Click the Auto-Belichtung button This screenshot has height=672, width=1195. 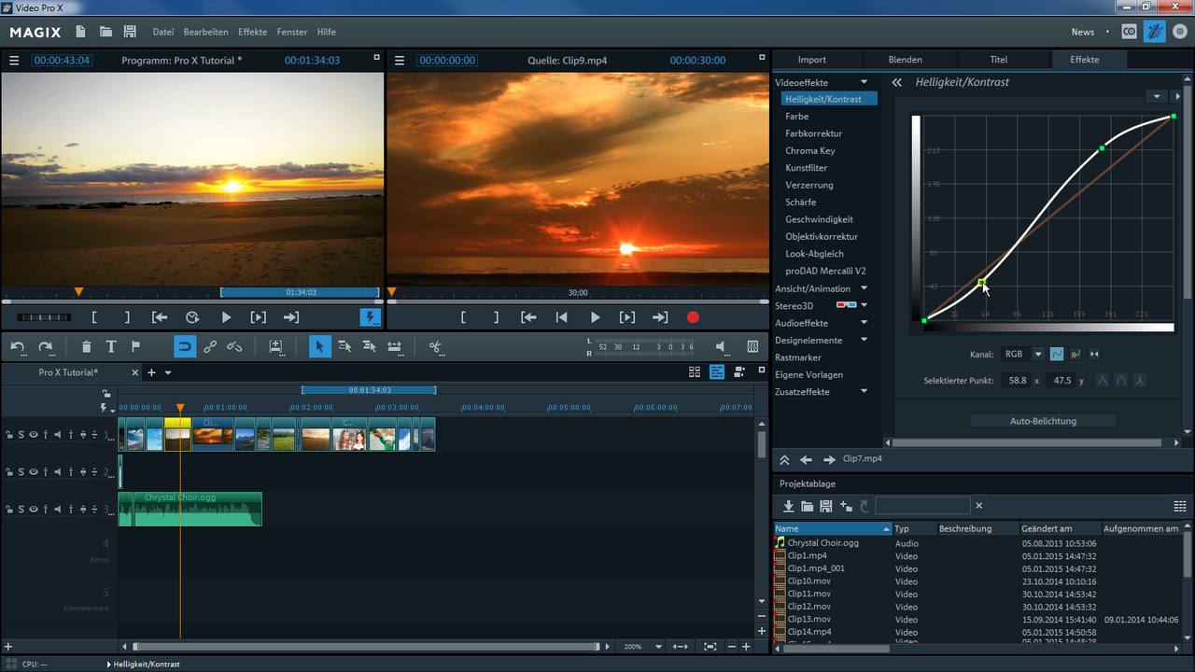(x=1043, y=421)
